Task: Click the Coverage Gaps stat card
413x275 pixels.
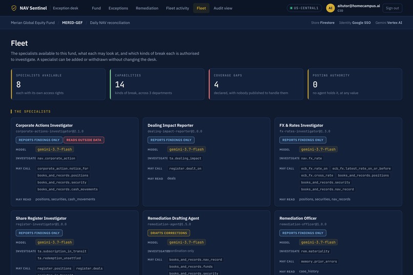Action: 256,84
